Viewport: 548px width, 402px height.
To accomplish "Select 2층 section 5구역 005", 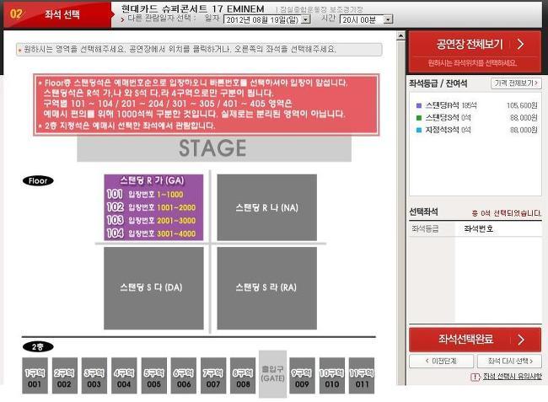I will point(154,376).
